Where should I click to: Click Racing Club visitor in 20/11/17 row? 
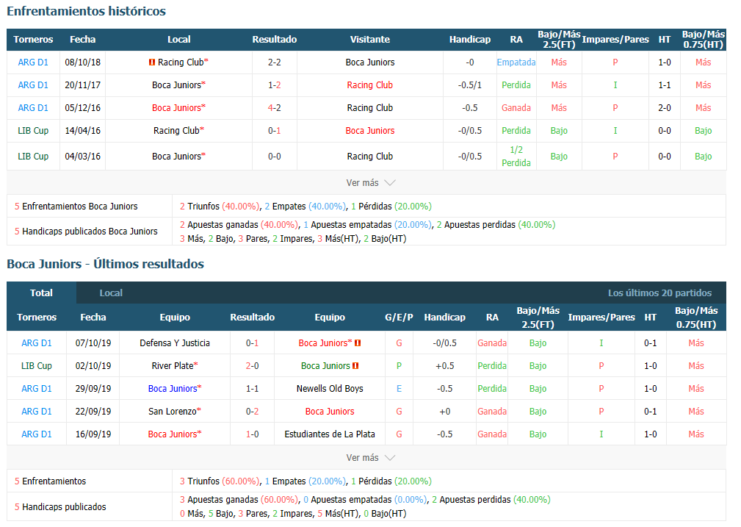pos(369,85)
